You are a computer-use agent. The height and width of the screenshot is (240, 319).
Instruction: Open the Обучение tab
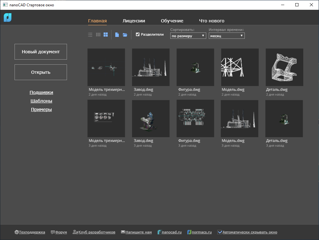[172, 21]
